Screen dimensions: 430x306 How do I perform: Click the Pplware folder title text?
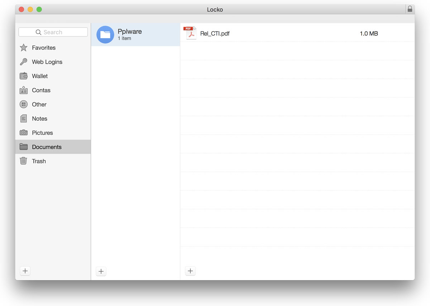[130, 31]
